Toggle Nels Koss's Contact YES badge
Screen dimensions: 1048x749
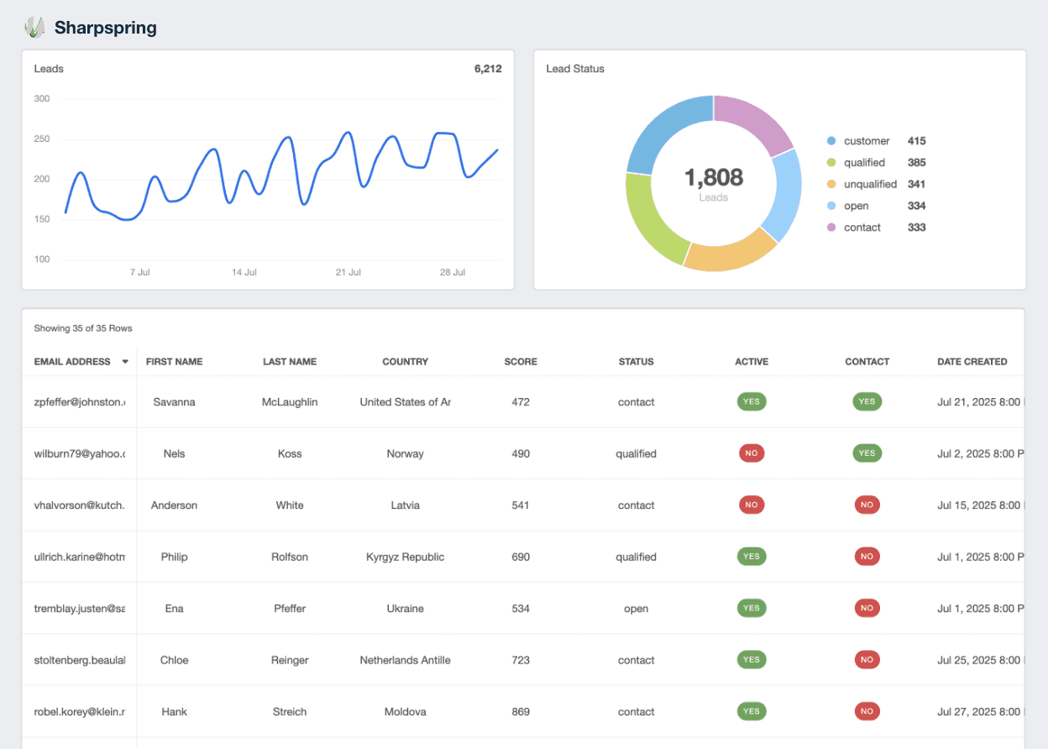(x=867, y=453)
